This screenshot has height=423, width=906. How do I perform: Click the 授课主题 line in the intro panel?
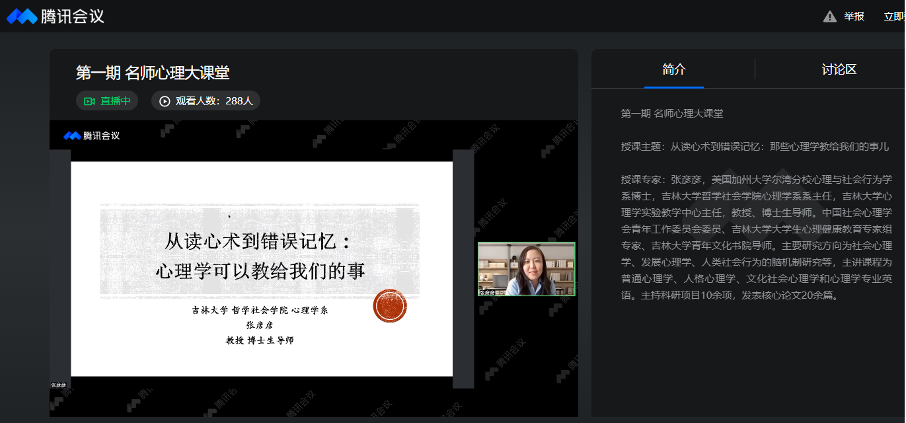[x=755, y=147]
